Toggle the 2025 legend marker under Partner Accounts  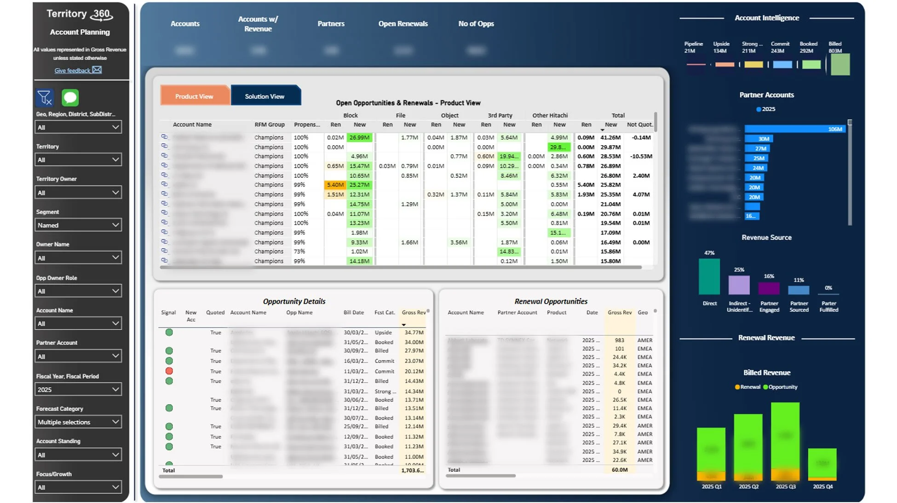pos(759,109)
